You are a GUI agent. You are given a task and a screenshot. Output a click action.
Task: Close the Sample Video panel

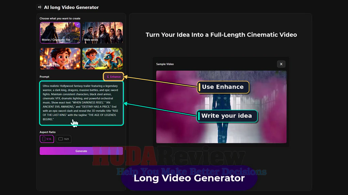(281, 64)
